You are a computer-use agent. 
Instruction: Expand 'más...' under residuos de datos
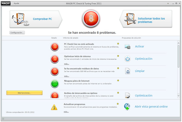click(66, 76)
